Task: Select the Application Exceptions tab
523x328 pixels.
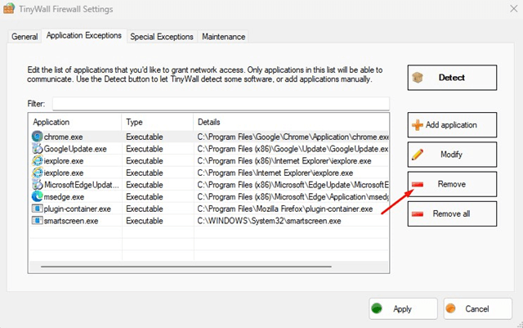Action: (83, 35)
